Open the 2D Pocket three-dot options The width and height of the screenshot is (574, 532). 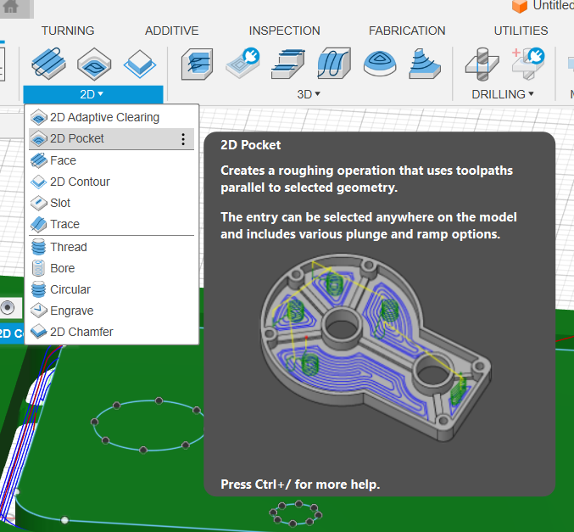pyautogui.click(x=183, y=139)
